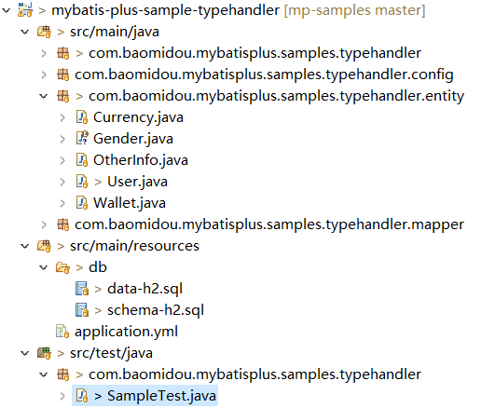Select OtherInfo.java in the tree
The image size is (481, 408).
[141, 160]
